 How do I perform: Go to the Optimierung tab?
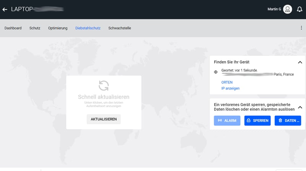point(58,28)
